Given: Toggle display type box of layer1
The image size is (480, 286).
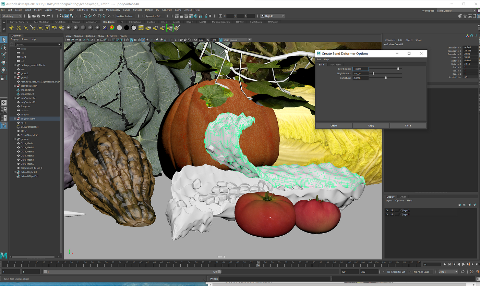Looking at the screenshot, I should point(397,214).
